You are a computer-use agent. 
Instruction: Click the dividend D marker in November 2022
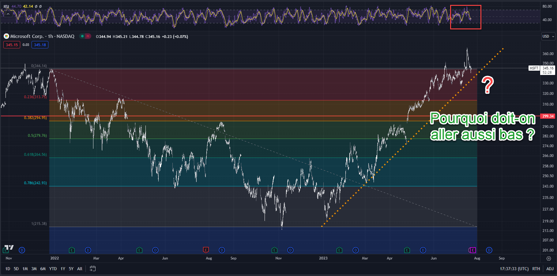291,250
